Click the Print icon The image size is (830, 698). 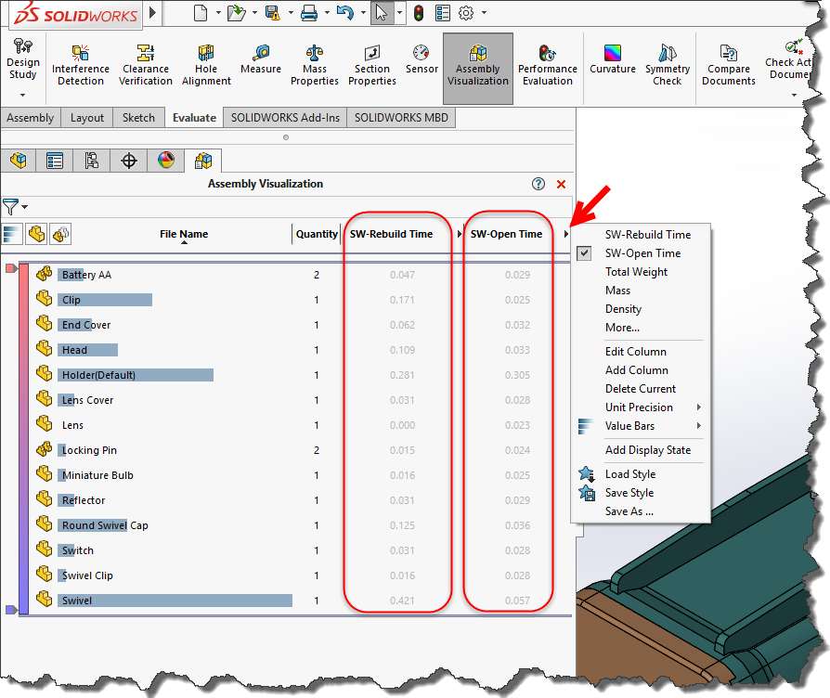(x=308, y=13)
